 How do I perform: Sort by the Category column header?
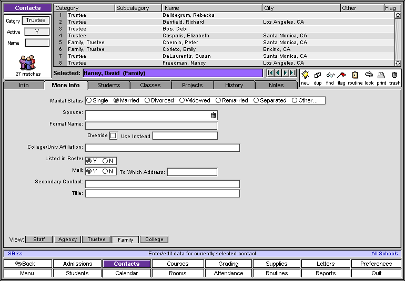pos(84,8)
